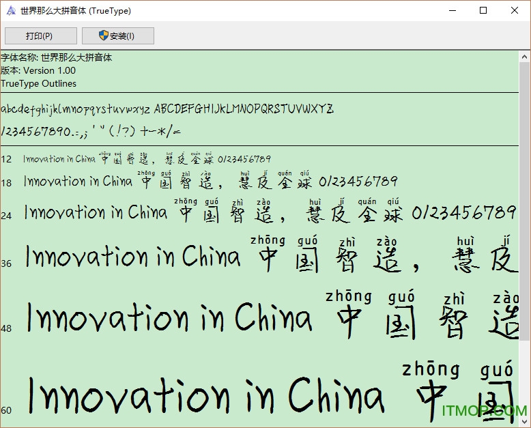Click the uppercase ABCDEFG sample text
The height and width of the screenshot is (428, 531).
244,109
